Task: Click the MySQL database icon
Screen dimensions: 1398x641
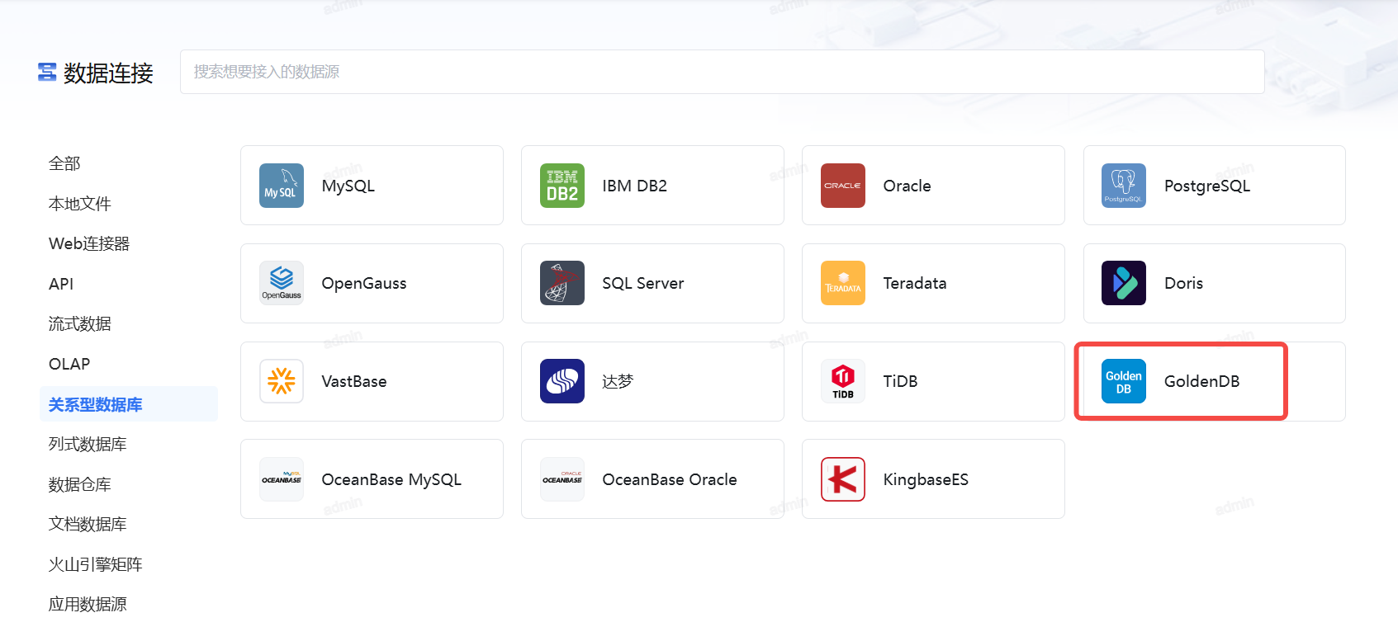Action: [x=282, y=186]
